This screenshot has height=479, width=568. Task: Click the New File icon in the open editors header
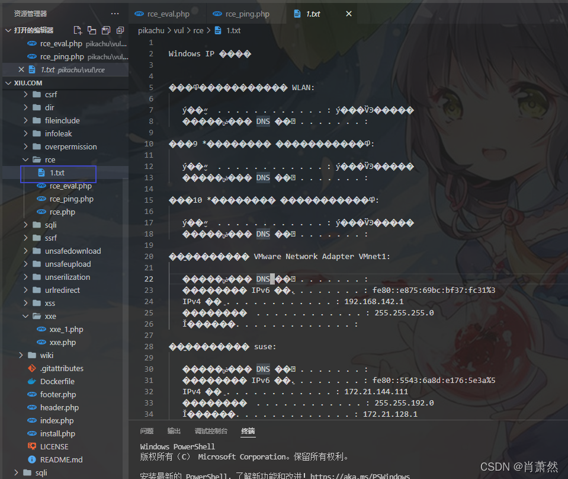[78, 30]
